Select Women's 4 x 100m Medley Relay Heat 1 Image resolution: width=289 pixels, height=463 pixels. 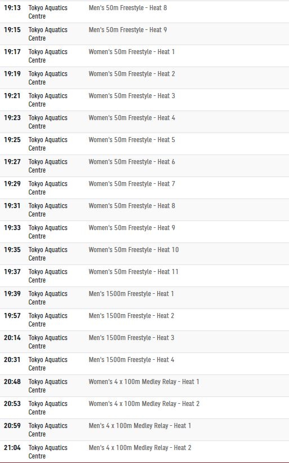click(x=144, y=382)
